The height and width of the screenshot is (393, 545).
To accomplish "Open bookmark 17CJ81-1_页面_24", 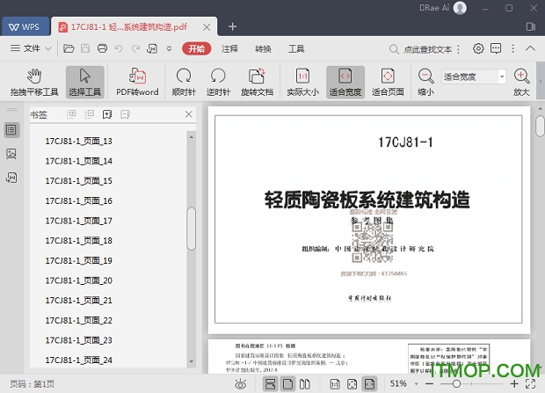I will coord(78,360).
